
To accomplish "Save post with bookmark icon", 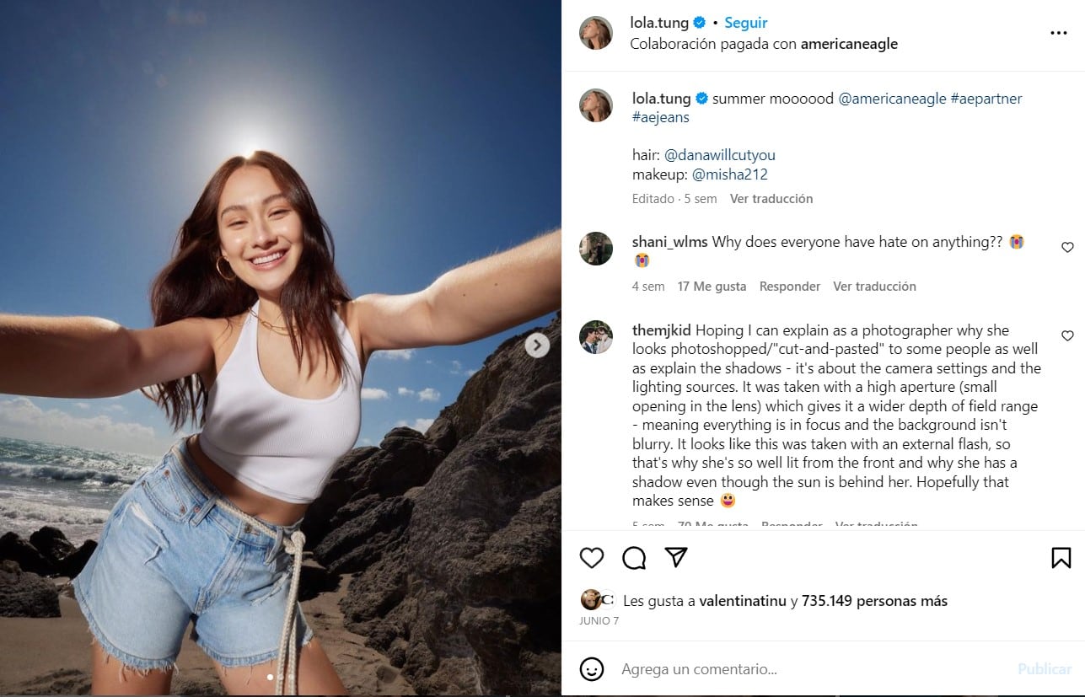I will pos(1061,558).
